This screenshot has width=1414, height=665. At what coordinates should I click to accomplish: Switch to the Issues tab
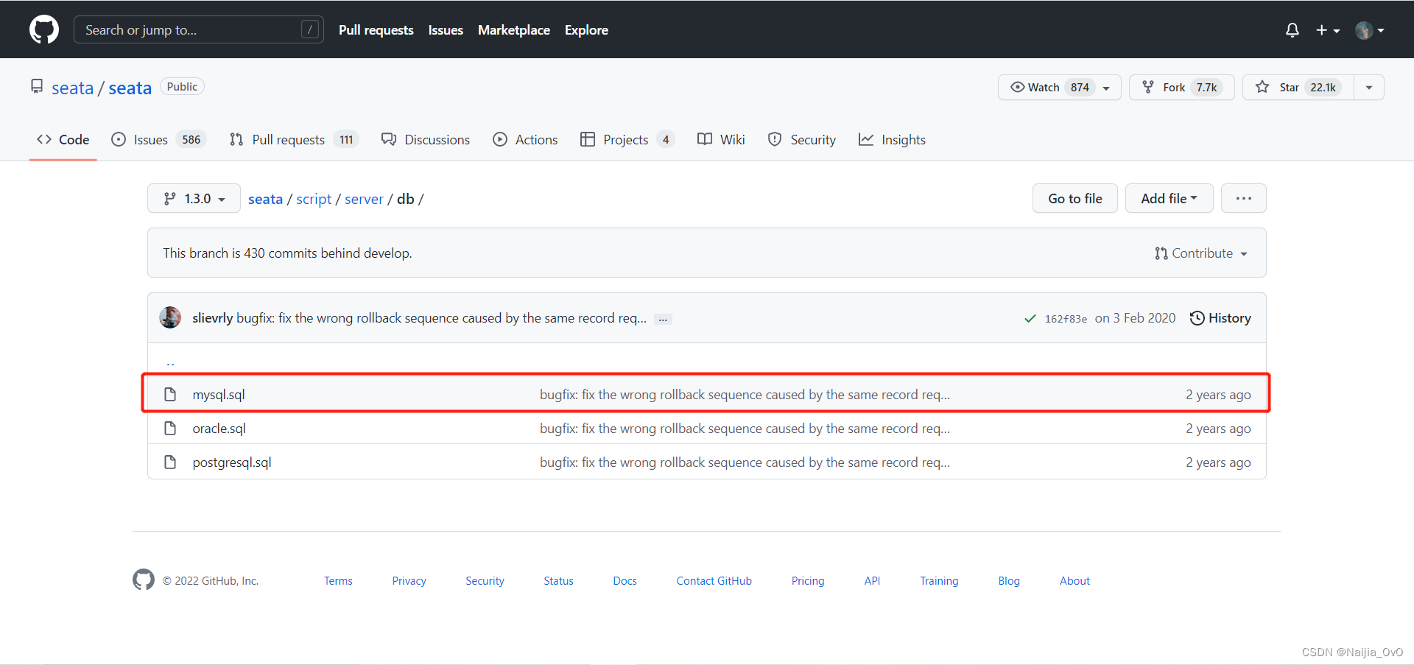(x=158, y=139)
